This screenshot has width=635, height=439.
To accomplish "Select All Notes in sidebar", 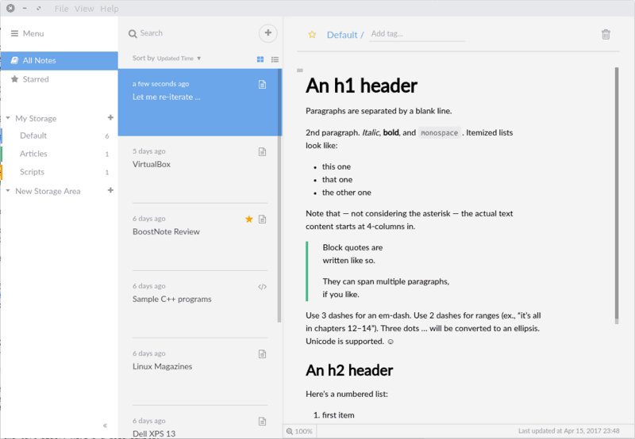I will pyautogui.click(x=59, y=61).
